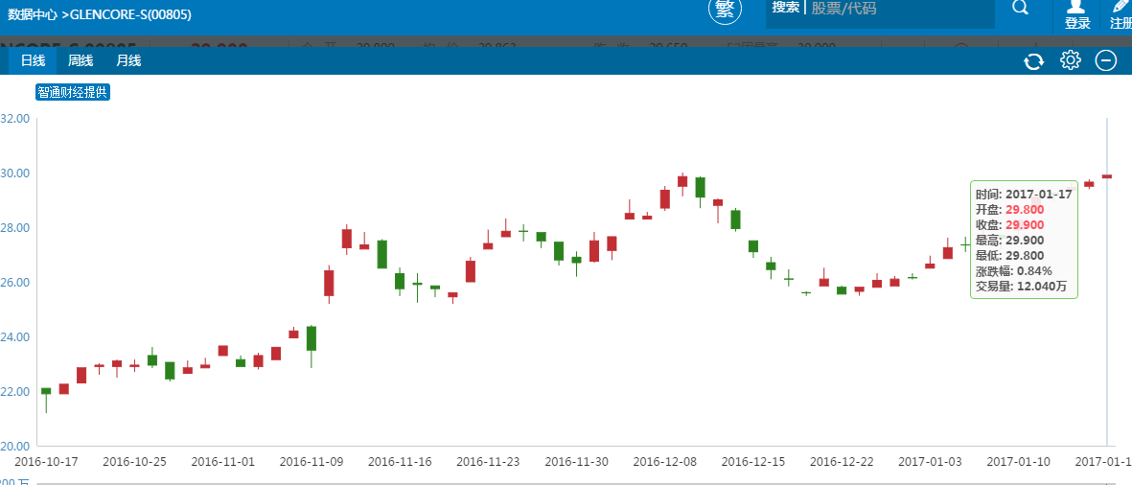
Task: Click the 2017-01-17 price tooltip box
Action: pyautogui.click(x=1024, y=239)
